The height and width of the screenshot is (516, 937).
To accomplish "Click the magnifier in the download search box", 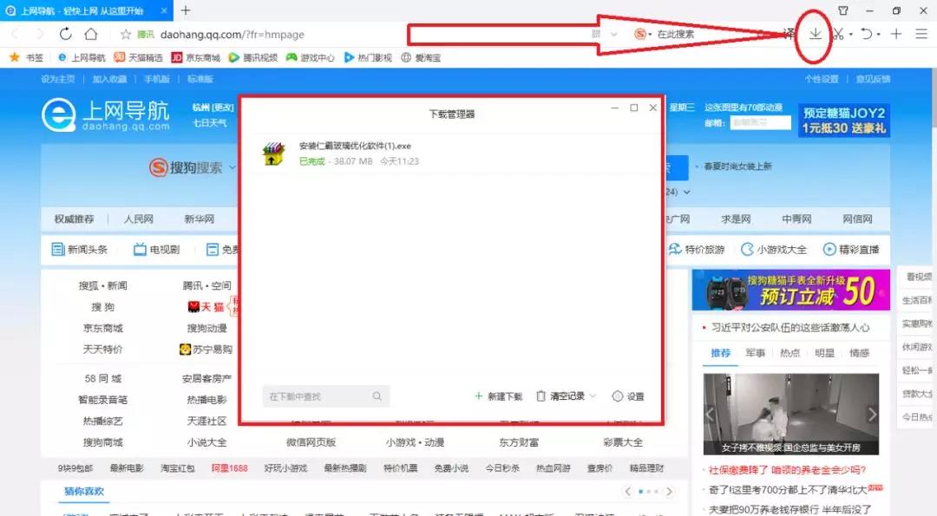I will click(x=377, y=396).
